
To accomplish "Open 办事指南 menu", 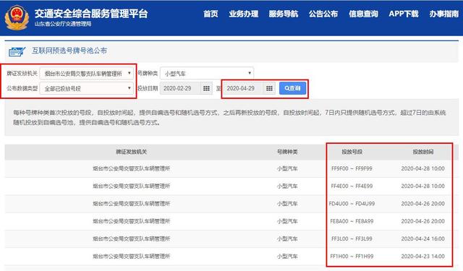I will (x=443, y=14).
